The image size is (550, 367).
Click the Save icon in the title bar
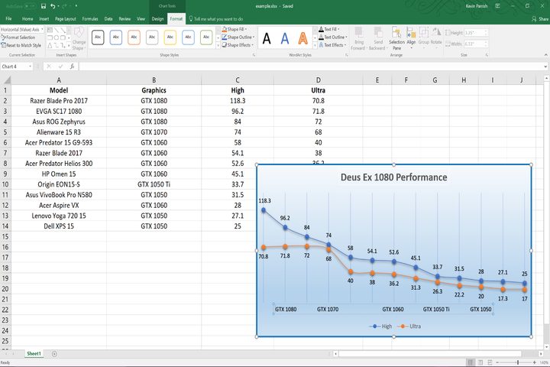[x=44, y=6]
